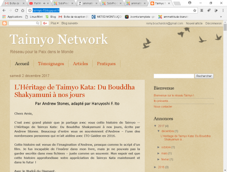Open the L'Héritage de Taimyo Kata post title

(74, 91)
